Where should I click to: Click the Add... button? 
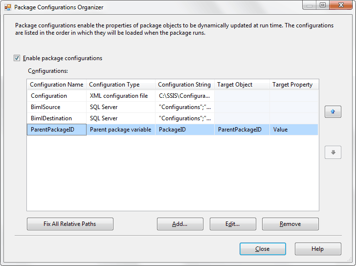179,224
